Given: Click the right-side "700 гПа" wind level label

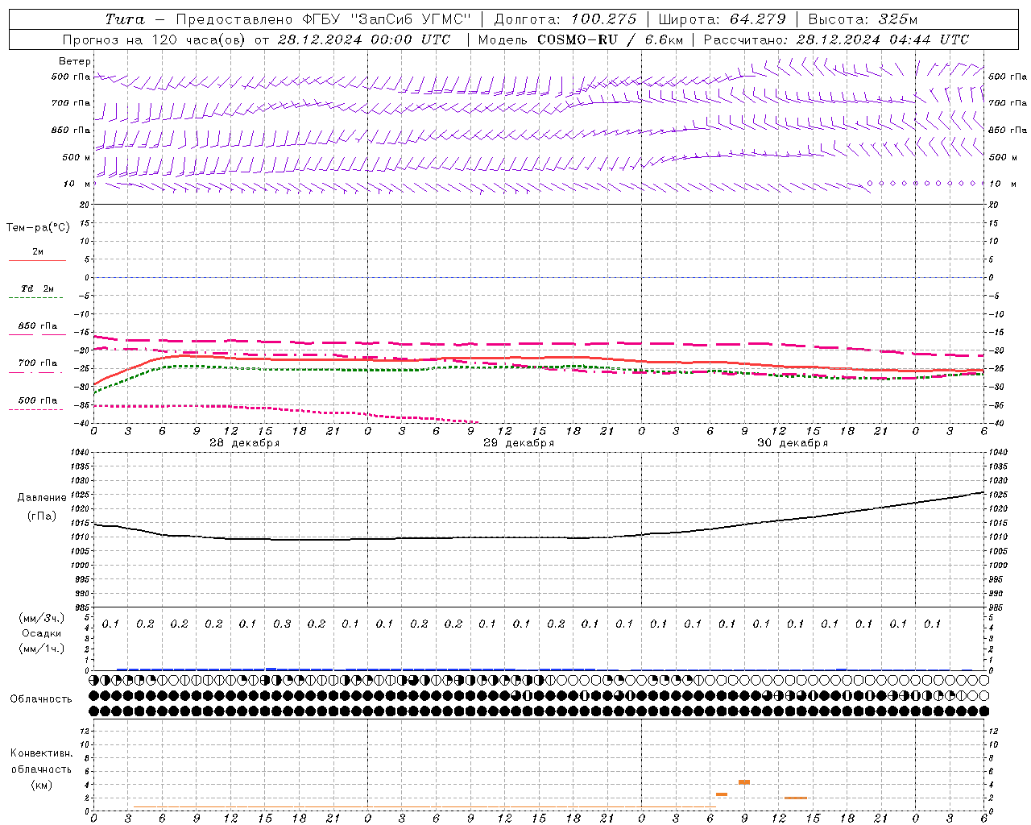Looking at the screenshot, I should 1008,103.
